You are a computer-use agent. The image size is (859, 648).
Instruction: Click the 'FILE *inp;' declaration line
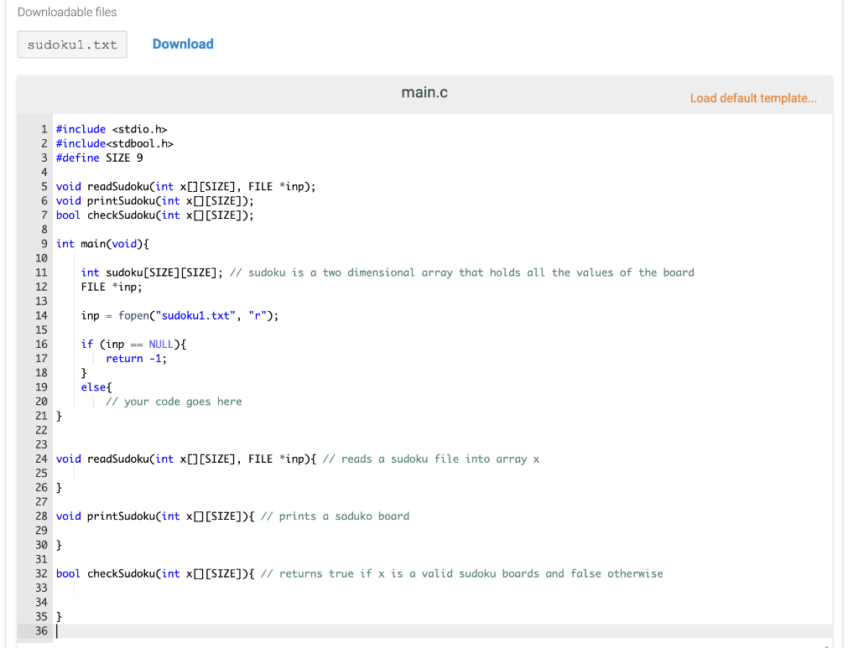[112, 287]
